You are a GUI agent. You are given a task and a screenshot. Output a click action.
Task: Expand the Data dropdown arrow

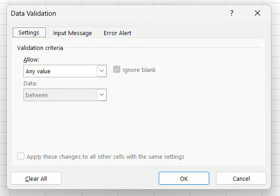click(x=101, y=95)
